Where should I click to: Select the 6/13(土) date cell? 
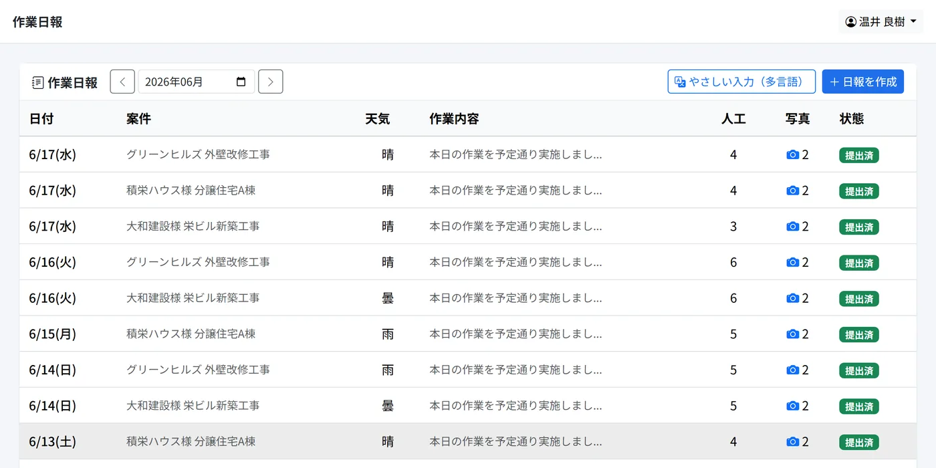click(x=53, y=441)
